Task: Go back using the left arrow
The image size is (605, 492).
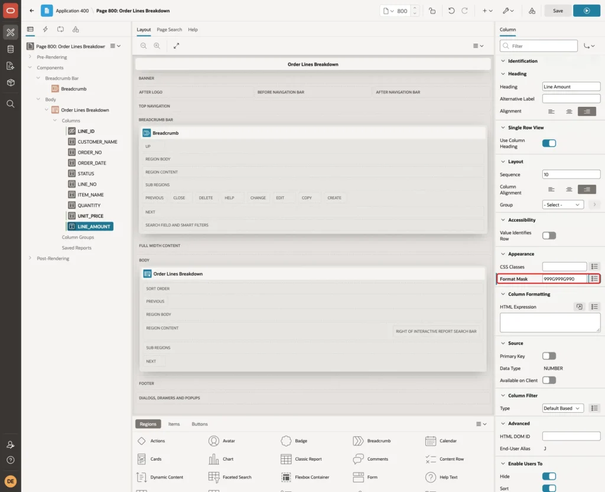Action: point(32,11)
